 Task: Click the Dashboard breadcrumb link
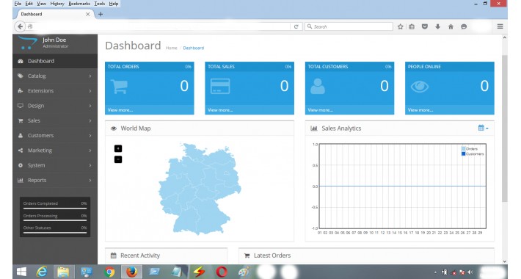tap(194, 48)
